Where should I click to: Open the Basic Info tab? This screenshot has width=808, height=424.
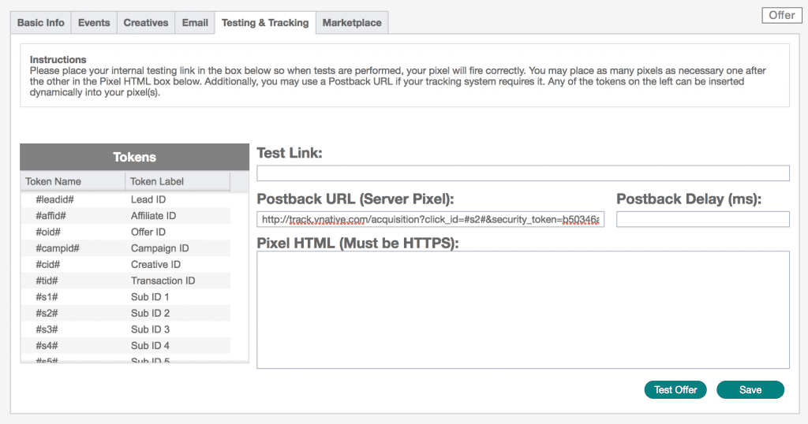41,23
